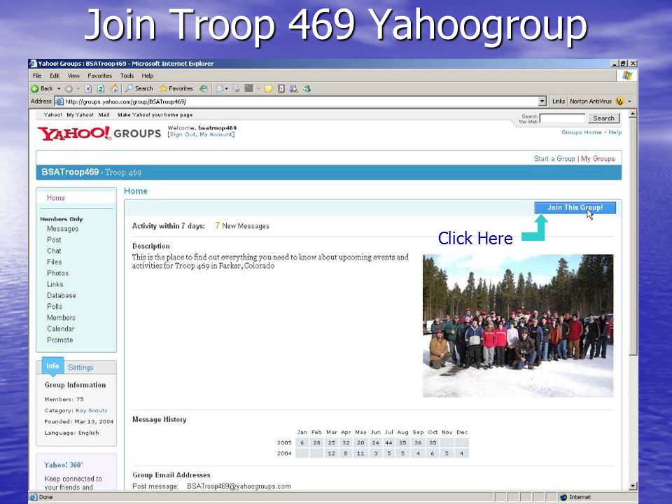Open the File menu
The width and height of the screenshot is (672, 504).
pyautogui.click(x=37, y=76)
